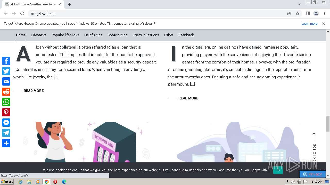Open the purple illustration article image
330x185 pixels.
coord(240,142)
